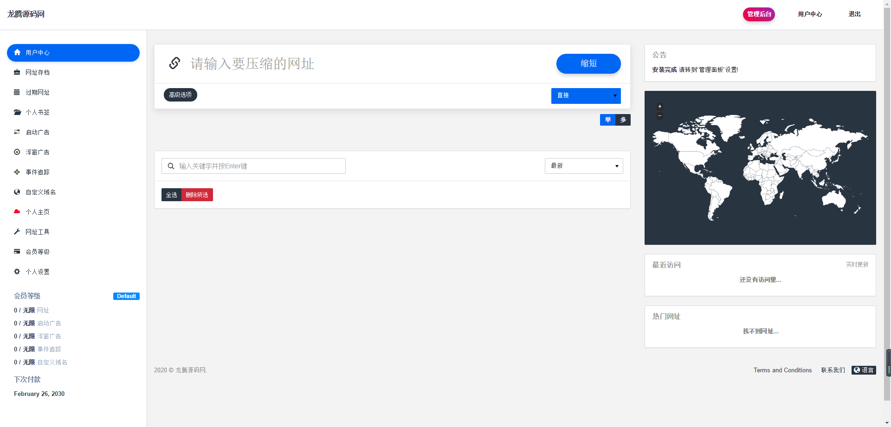Image resolution: width=891 pixels, height=427 pixels.
Task: Click the tracking icon for 事件追踪
Action: 17,172
